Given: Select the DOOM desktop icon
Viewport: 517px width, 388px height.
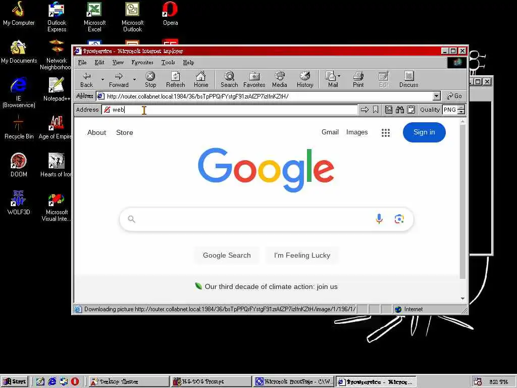Looking at the screenshot, I should 19,165.
